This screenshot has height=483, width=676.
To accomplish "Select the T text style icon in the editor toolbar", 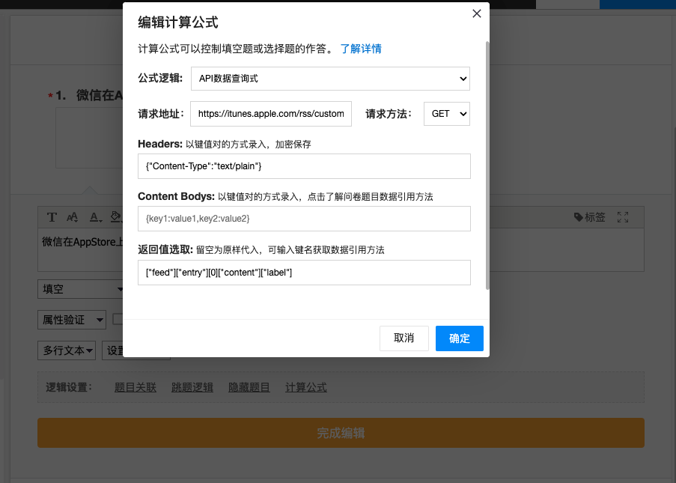I will 52,217.
